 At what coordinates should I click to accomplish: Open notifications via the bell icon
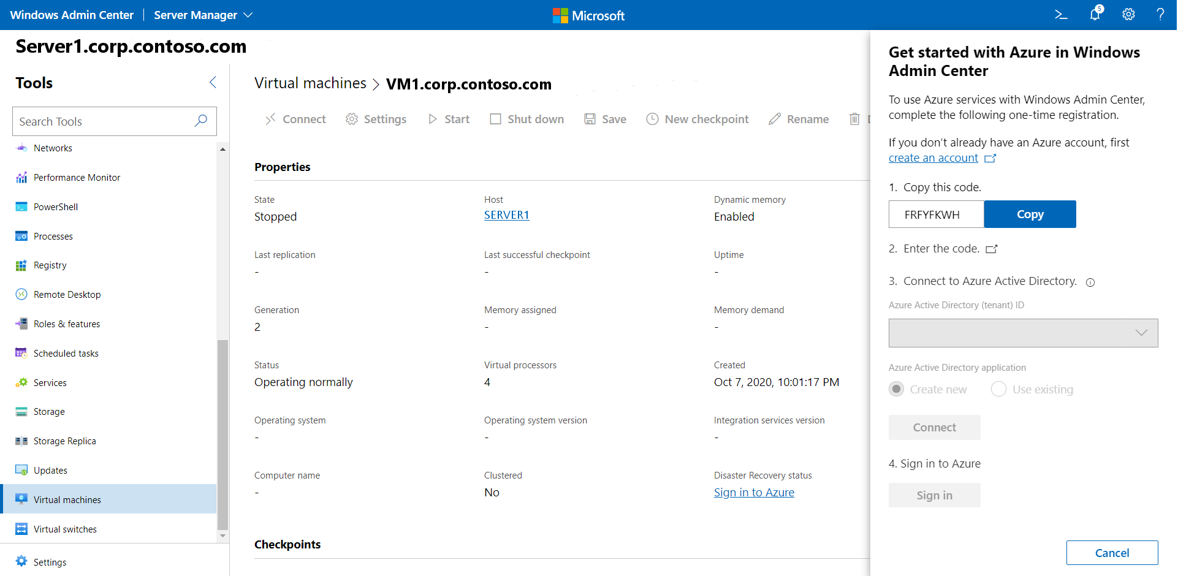pyautogui.click(x=1095, y=14)
